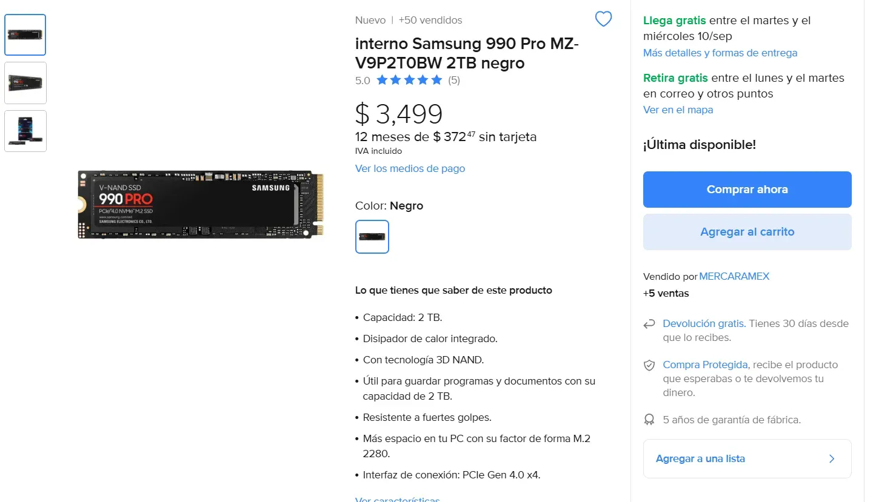Click the main Samsung 990 Pro image
Image resolution: width=876 pixels, height=502 pixels.
coord(201,205)
